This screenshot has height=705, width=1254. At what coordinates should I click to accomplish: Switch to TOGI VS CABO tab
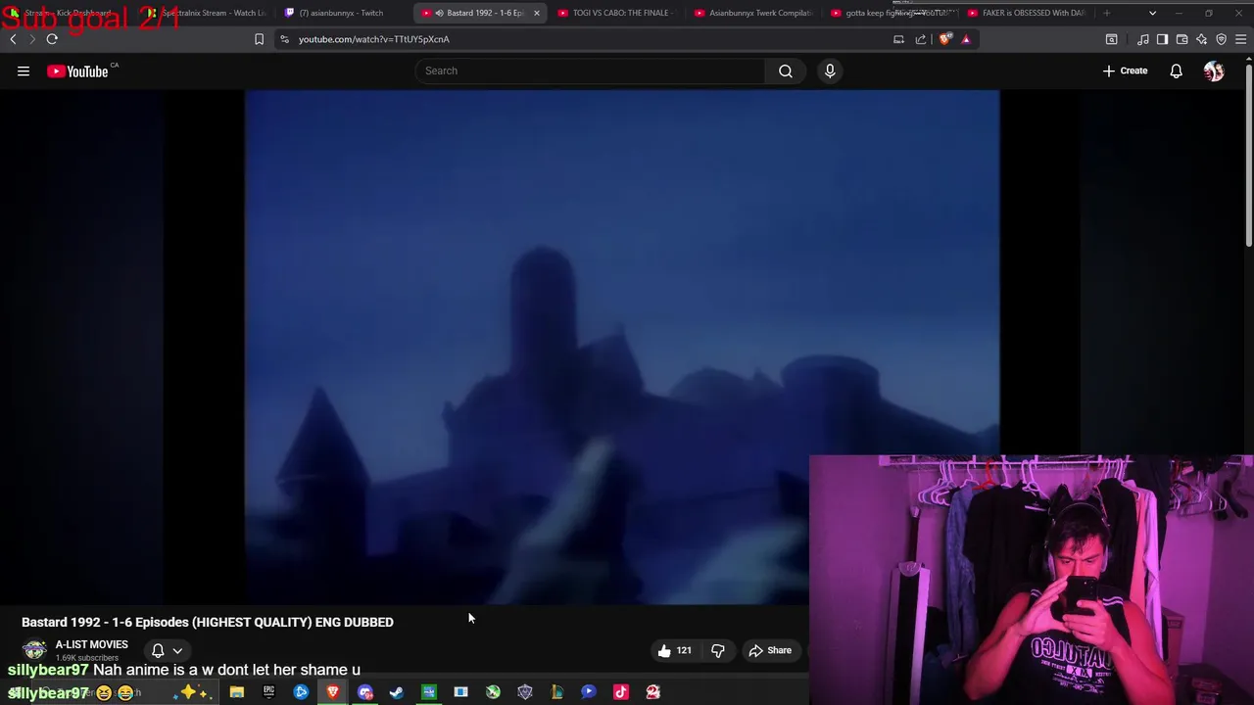point(617,13)
